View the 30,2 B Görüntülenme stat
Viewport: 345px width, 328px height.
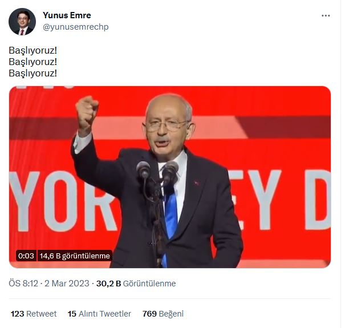136,284
